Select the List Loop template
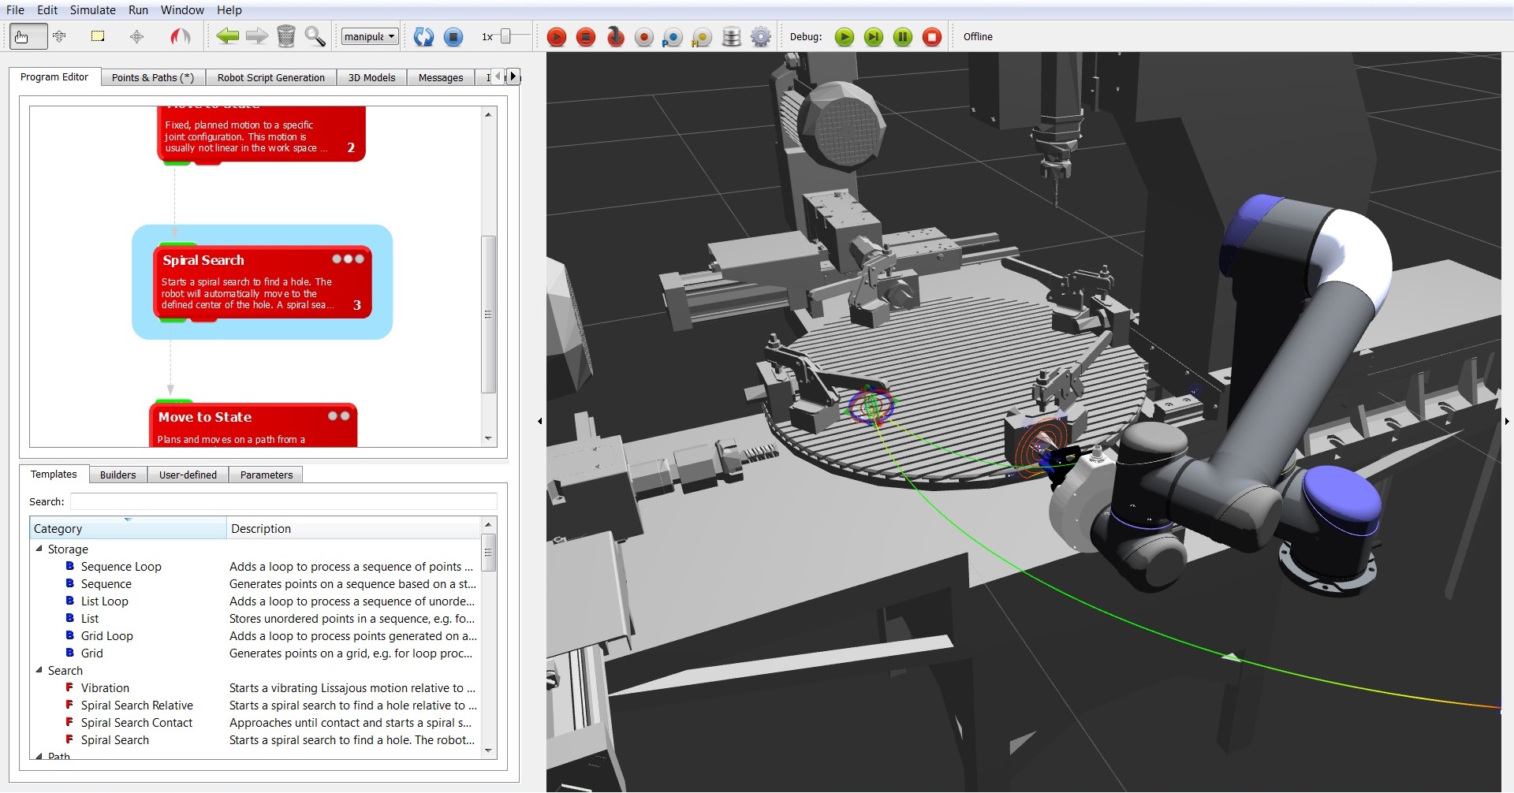This screenshot has height=793, width=1514. pyautogui.click(x=104, y=601)
